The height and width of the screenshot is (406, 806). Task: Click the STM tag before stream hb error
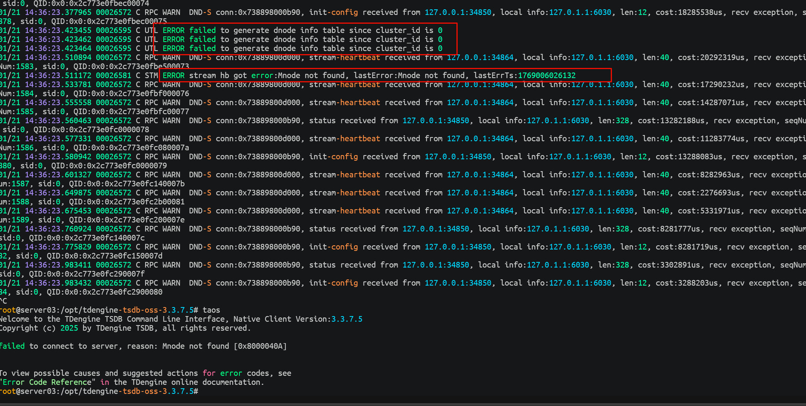pyautogui.click(x=151, y=75)
